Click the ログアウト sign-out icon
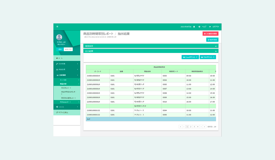 pos(210,27)
